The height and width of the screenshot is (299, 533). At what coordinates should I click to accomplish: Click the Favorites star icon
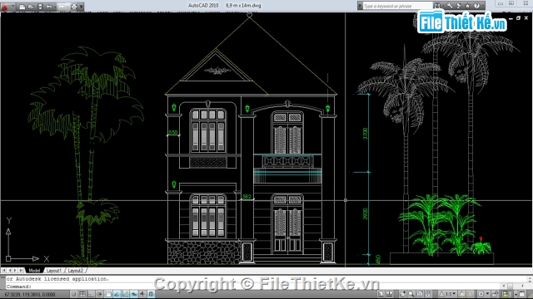[x=468, y=6]
